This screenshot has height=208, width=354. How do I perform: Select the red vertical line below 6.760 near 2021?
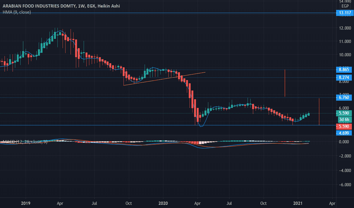pos(319,112)
